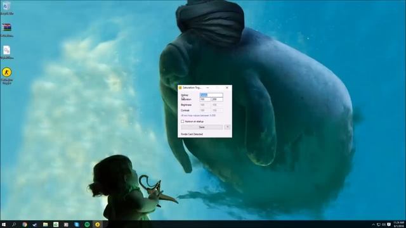Click the Save button
The width and height of the screenshot is (406, 228).
[202, 127]
